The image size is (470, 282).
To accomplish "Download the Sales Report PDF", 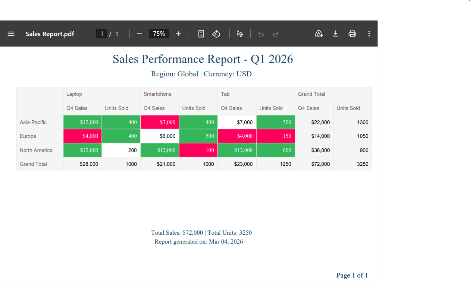I will pyautogui.click(x=335, y=34).
